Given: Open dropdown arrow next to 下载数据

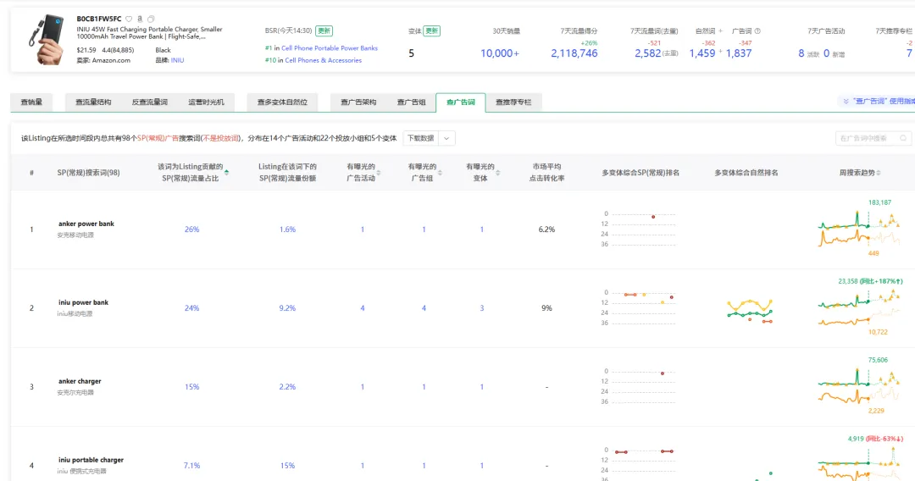Looking at the screenshot, I should pos(446,138).
